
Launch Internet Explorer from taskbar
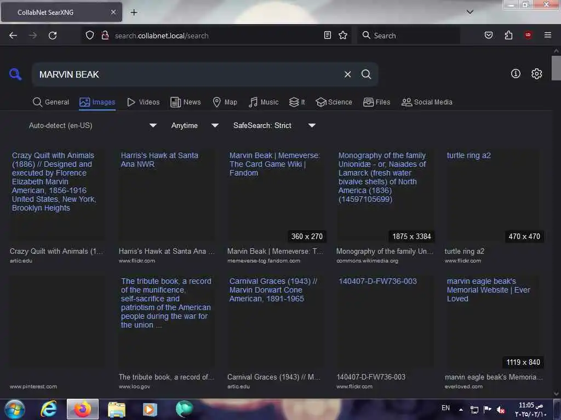[49, 409]
